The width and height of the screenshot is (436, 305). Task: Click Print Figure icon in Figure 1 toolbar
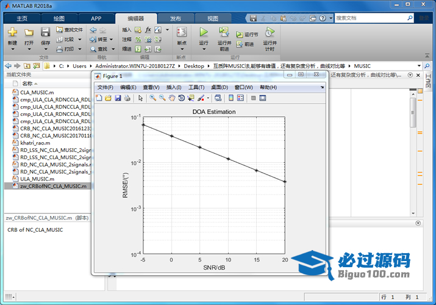coord(127,98)
